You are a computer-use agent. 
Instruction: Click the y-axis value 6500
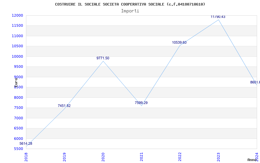click(18, 128)
